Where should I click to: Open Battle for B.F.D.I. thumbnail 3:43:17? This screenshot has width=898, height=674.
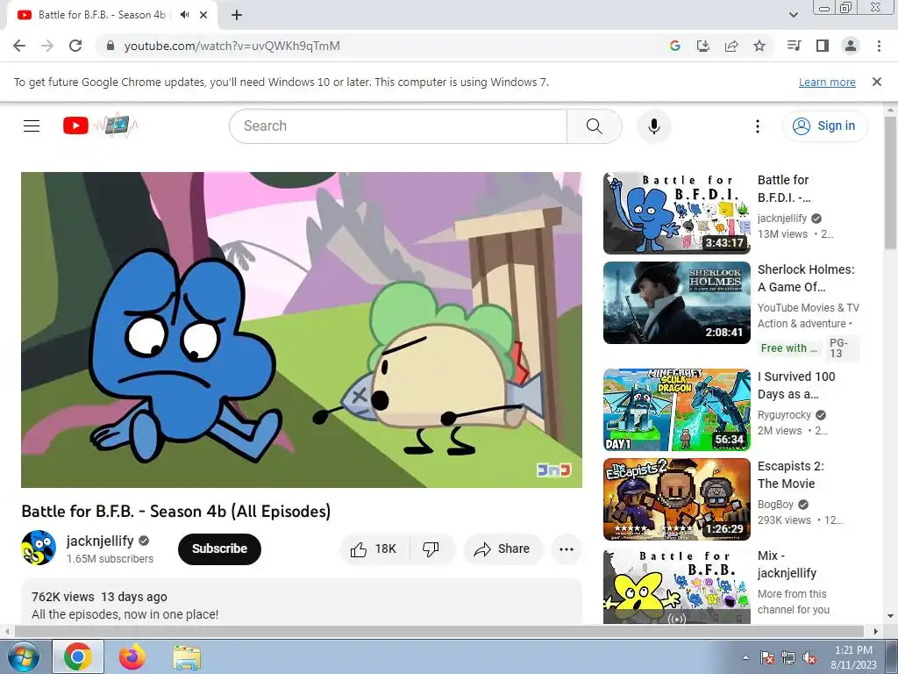[x=676, y=213]
